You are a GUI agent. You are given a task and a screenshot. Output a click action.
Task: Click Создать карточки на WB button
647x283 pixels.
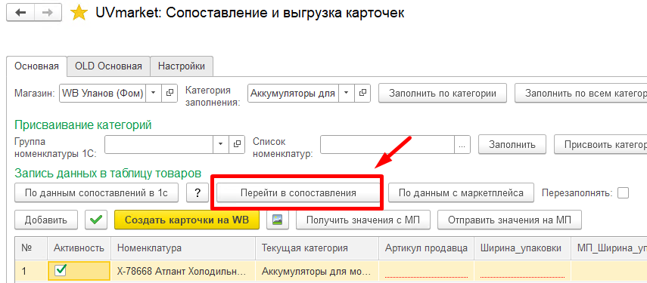coord(187,220)
